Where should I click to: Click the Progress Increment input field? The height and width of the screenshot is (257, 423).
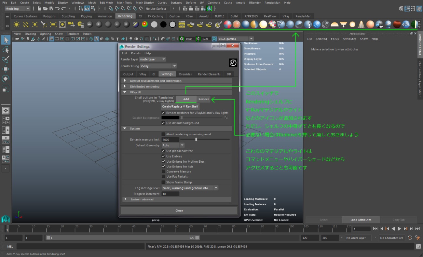point(171,194)
